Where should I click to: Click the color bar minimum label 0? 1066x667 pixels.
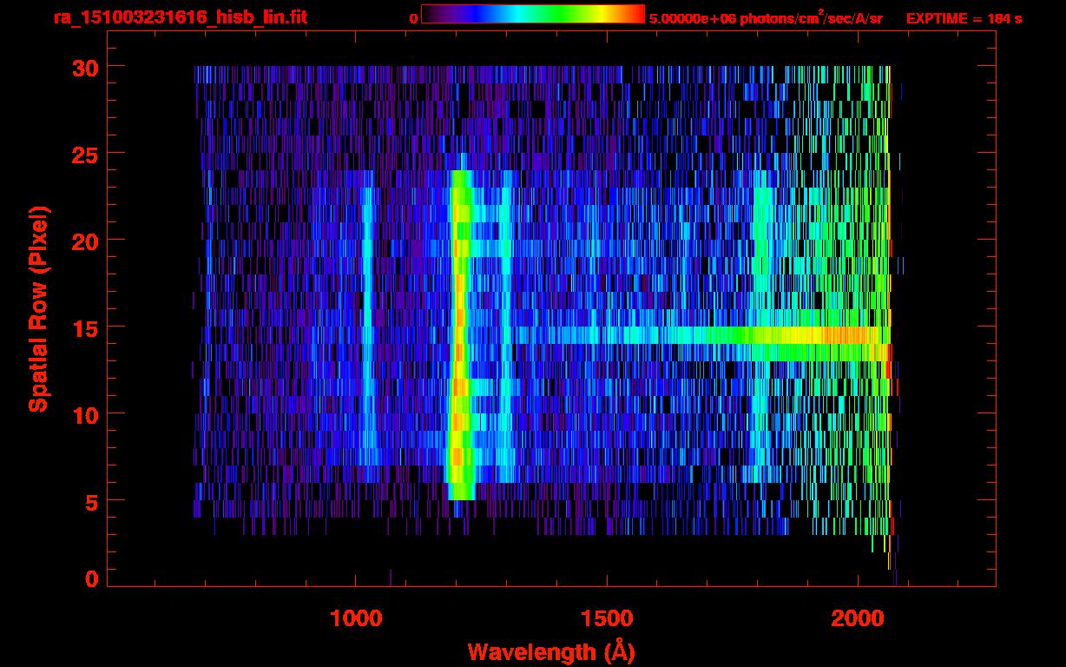[414, 18]
